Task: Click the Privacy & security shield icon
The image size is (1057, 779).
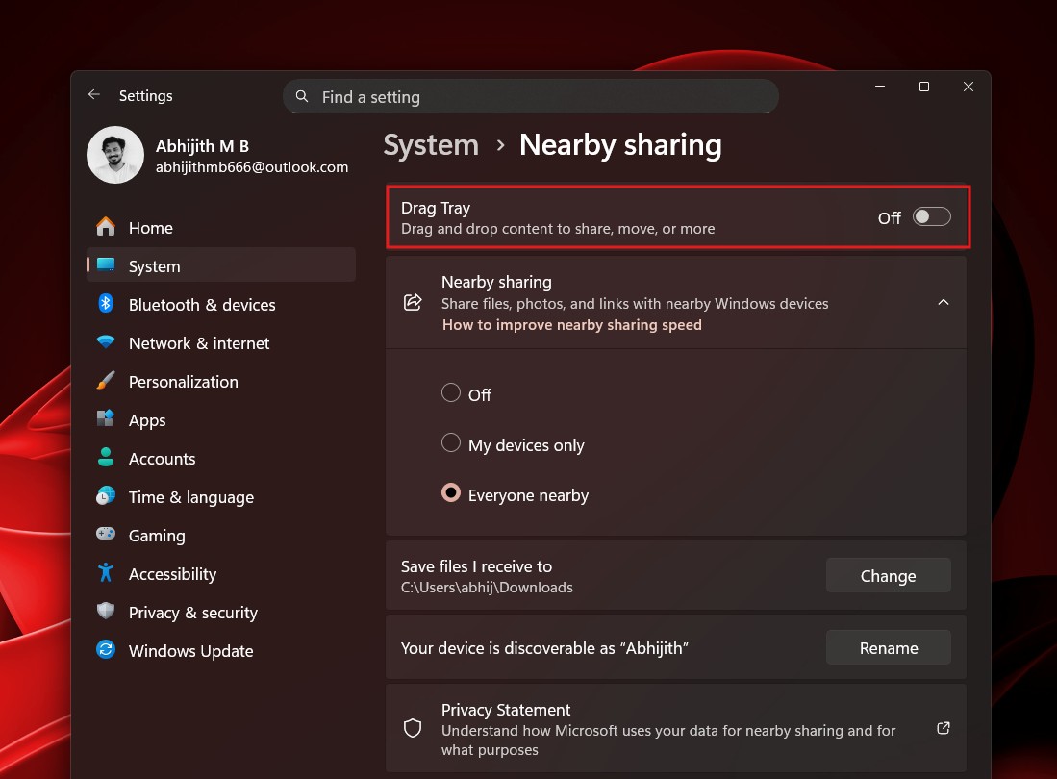Action: tap(106, 612)
